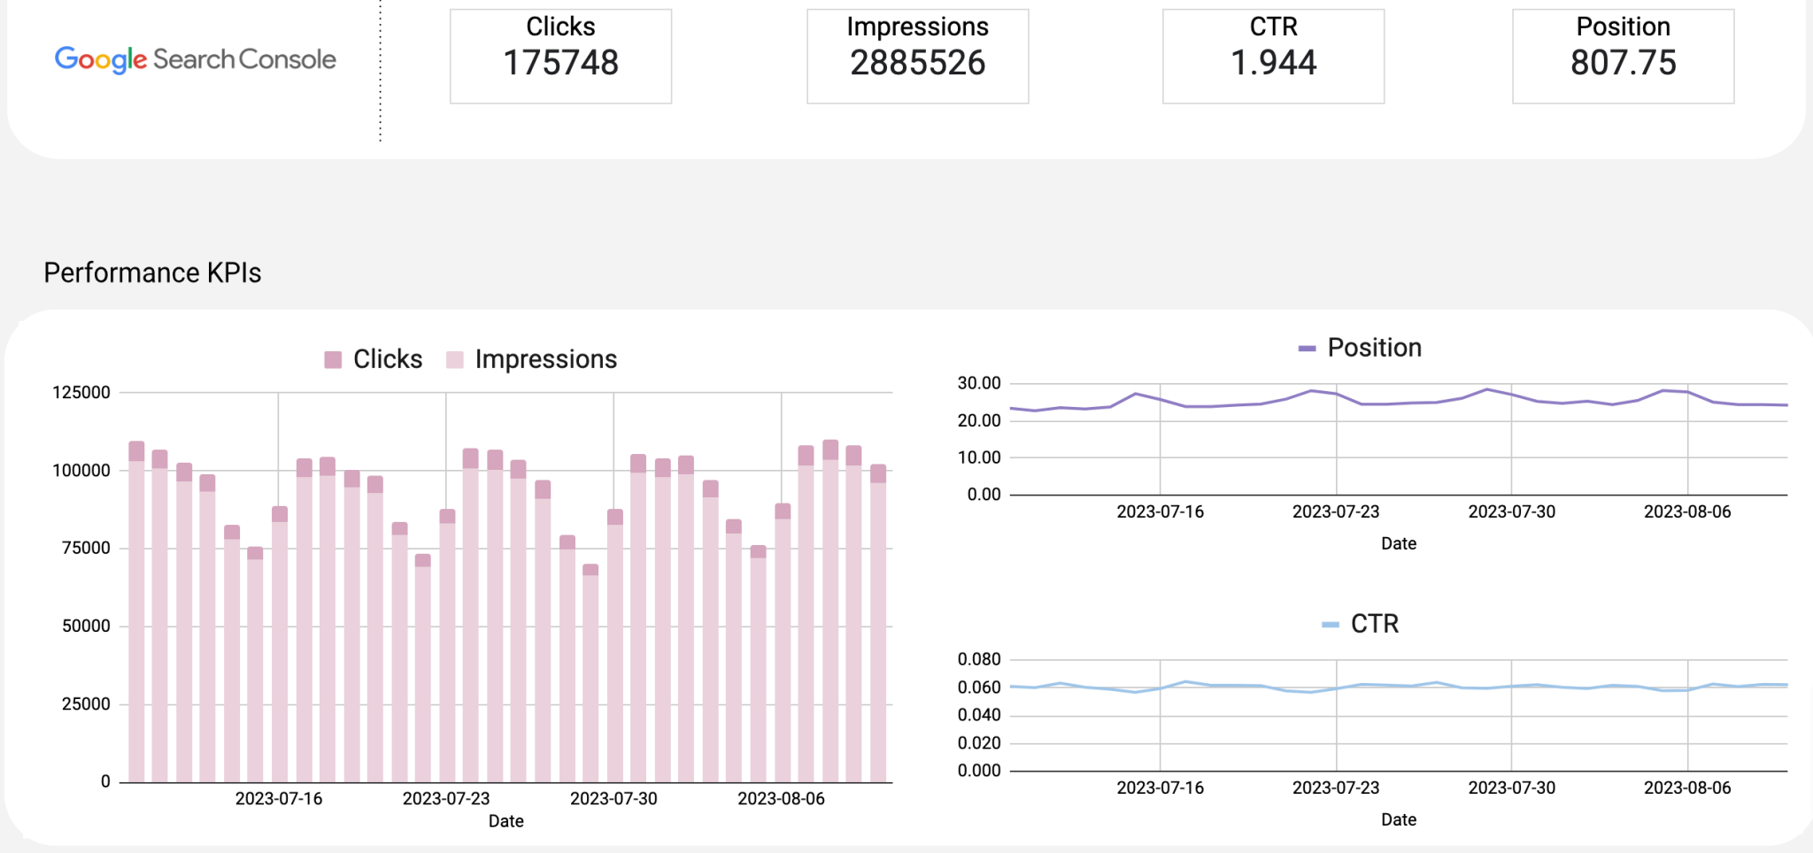
Task: Toggle the Position series visibility via its legend
Action: (1373, 347)
